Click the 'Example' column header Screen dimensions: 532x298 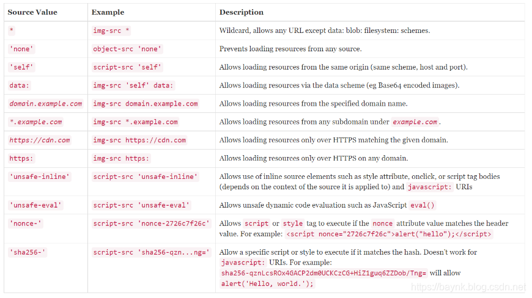pyautogui.click(x=108, y=12)
